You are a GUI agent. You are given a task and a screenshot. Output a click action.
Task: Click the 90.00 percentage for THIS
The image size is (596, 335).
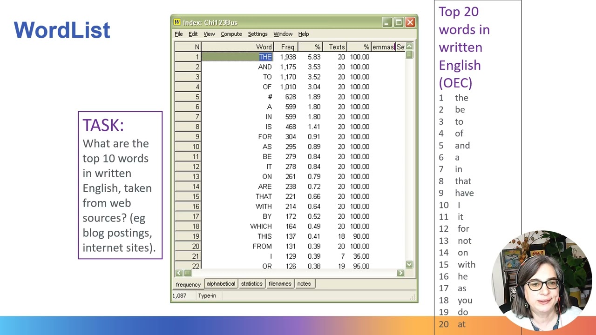point(361,236)
